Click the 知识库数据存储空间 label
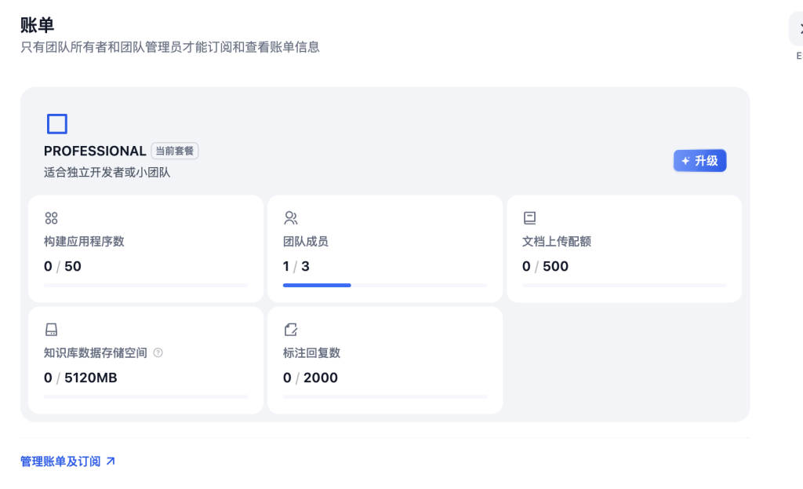This screenshot has height=489, width=803. coord(96,352)
